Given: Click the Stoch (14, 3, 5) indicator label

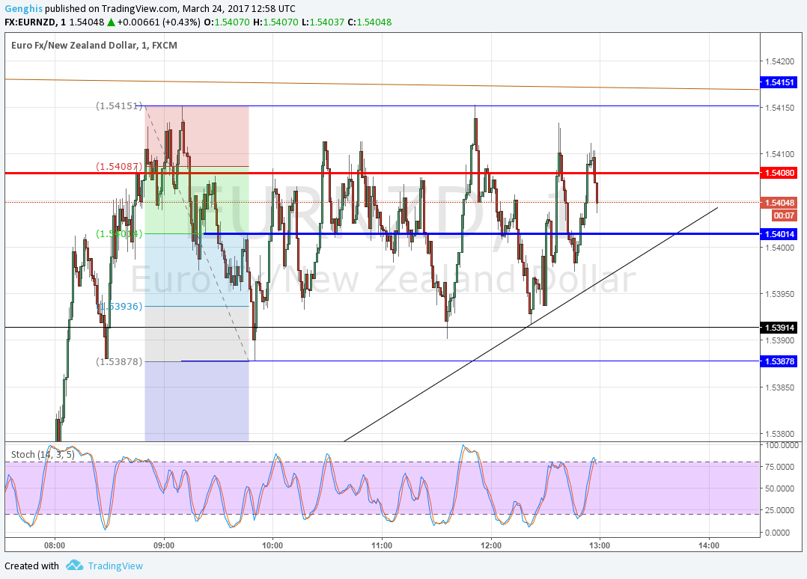Looking at the screenshot, I should [43, 455].
